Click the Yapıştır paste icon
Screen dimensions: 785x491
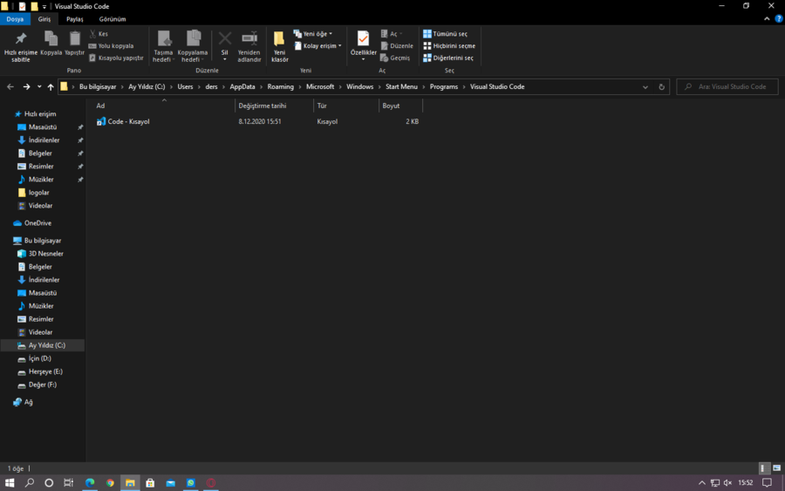75,43
